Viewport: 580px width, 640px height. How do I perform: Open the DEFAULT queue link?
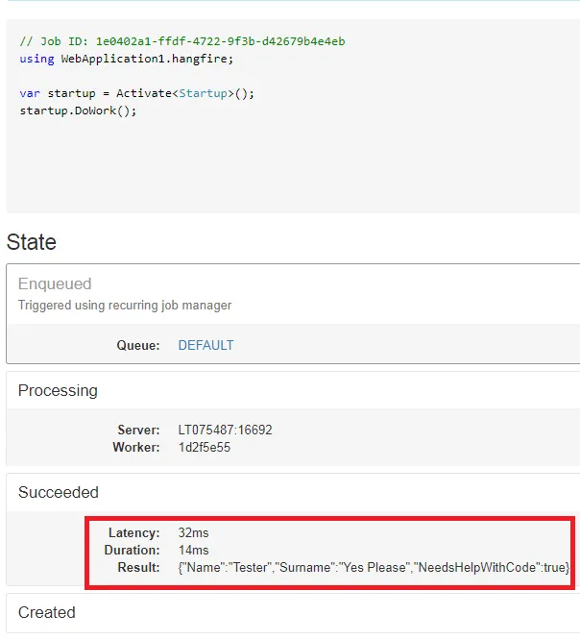tap(205, 345)
